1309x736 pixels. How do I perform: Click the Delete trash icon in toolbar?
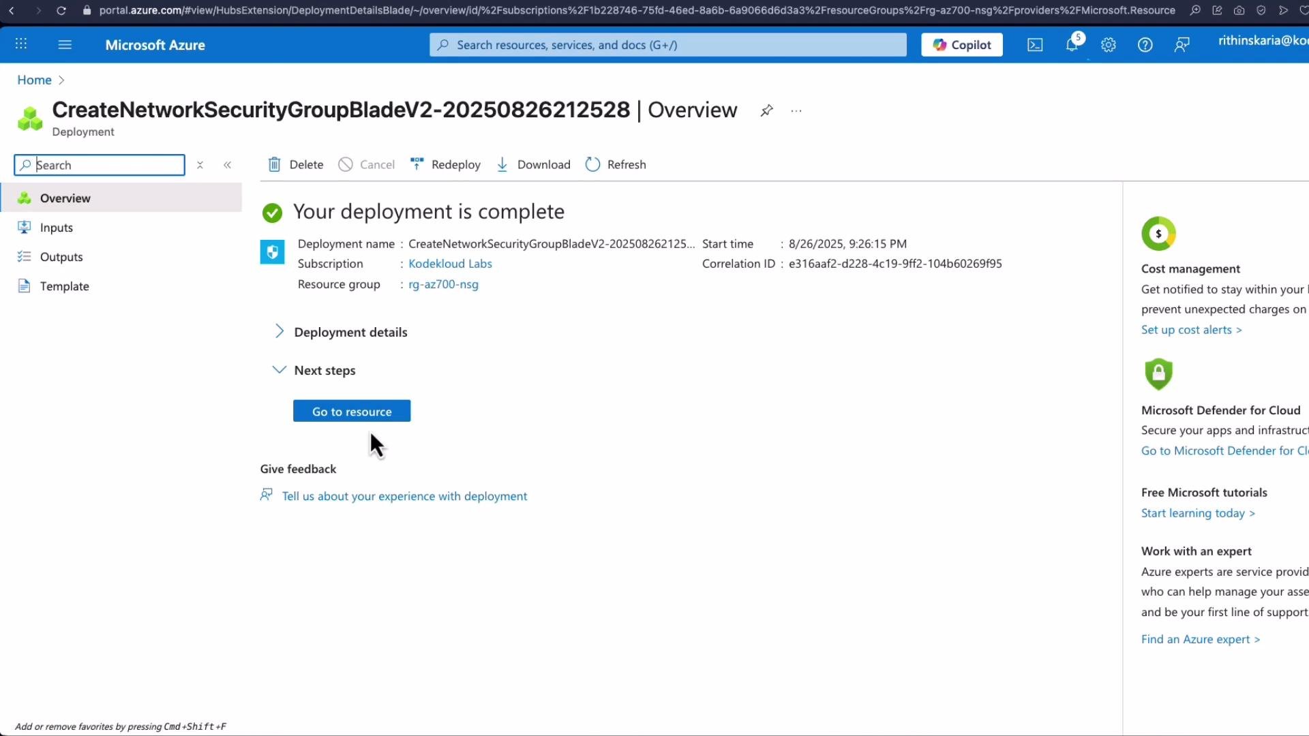coord(274,164)
